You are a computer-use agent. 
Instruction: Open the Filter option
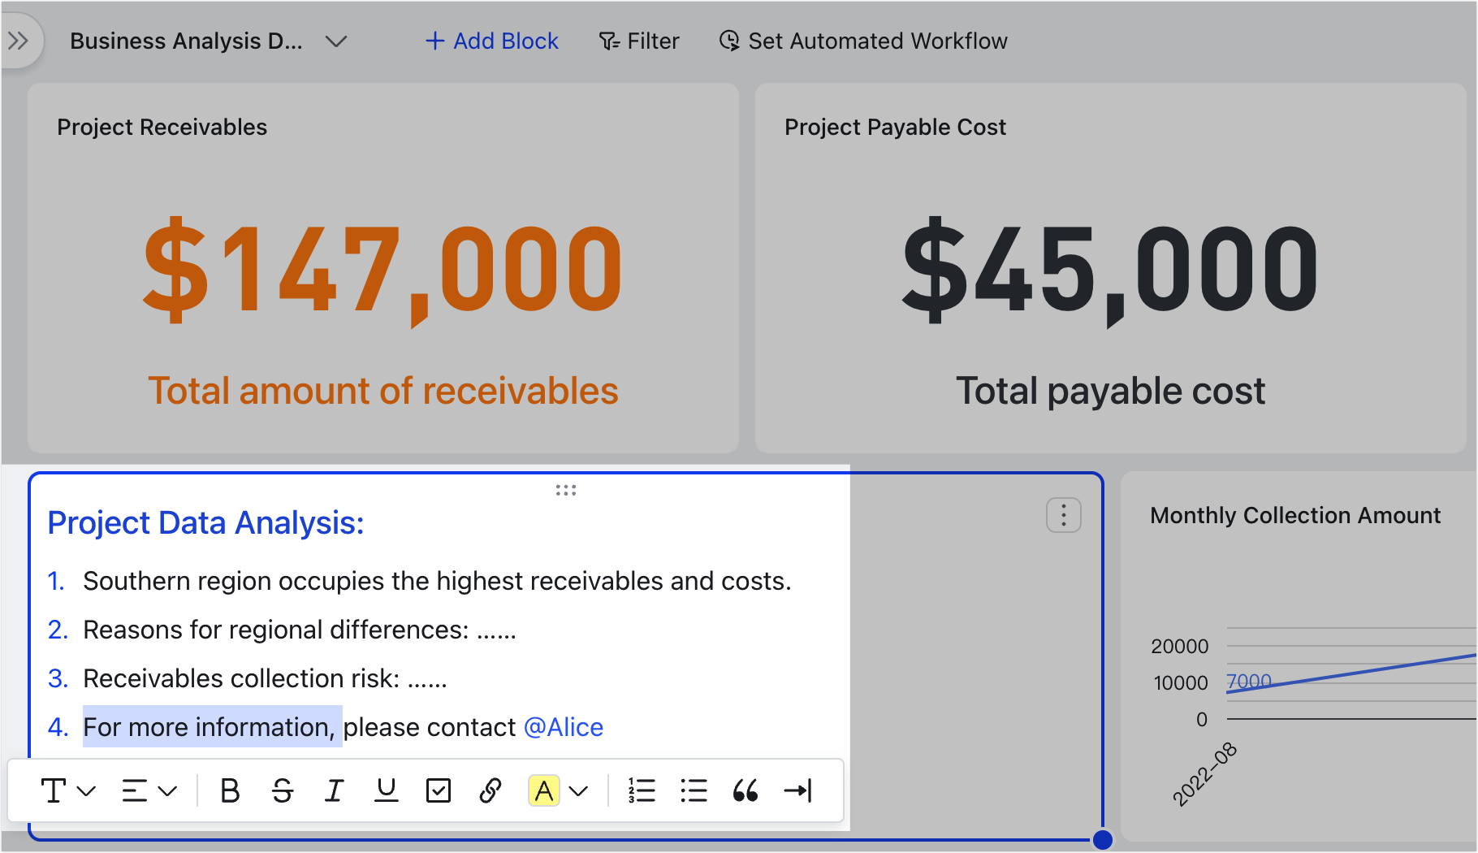tap(639, 41)
